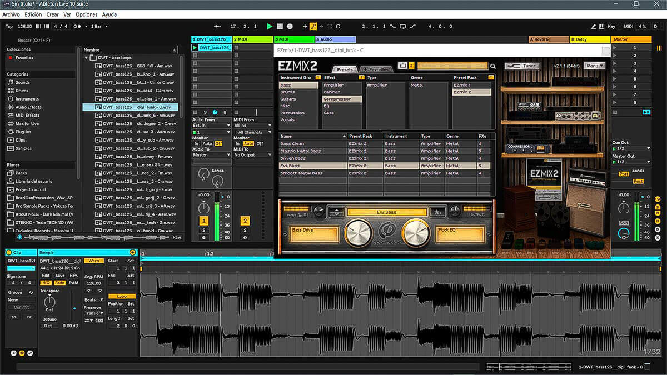
Task: Toggle Draw Mode pencil icon
Action: pos(593,26)
